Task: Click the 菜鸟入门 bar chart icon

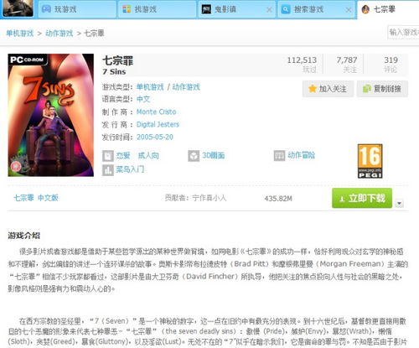Action: pyautogui.click(x=108, y=170)
